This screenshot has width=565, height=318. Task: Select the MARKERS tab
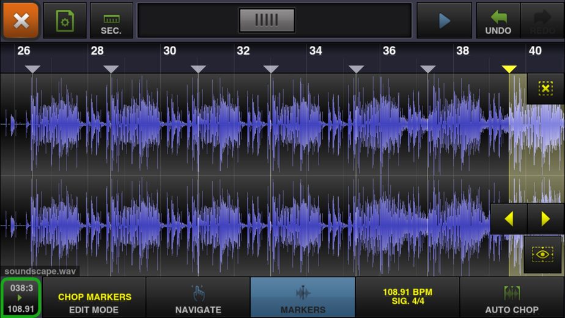pyautogui.click(x=303, y=298)
